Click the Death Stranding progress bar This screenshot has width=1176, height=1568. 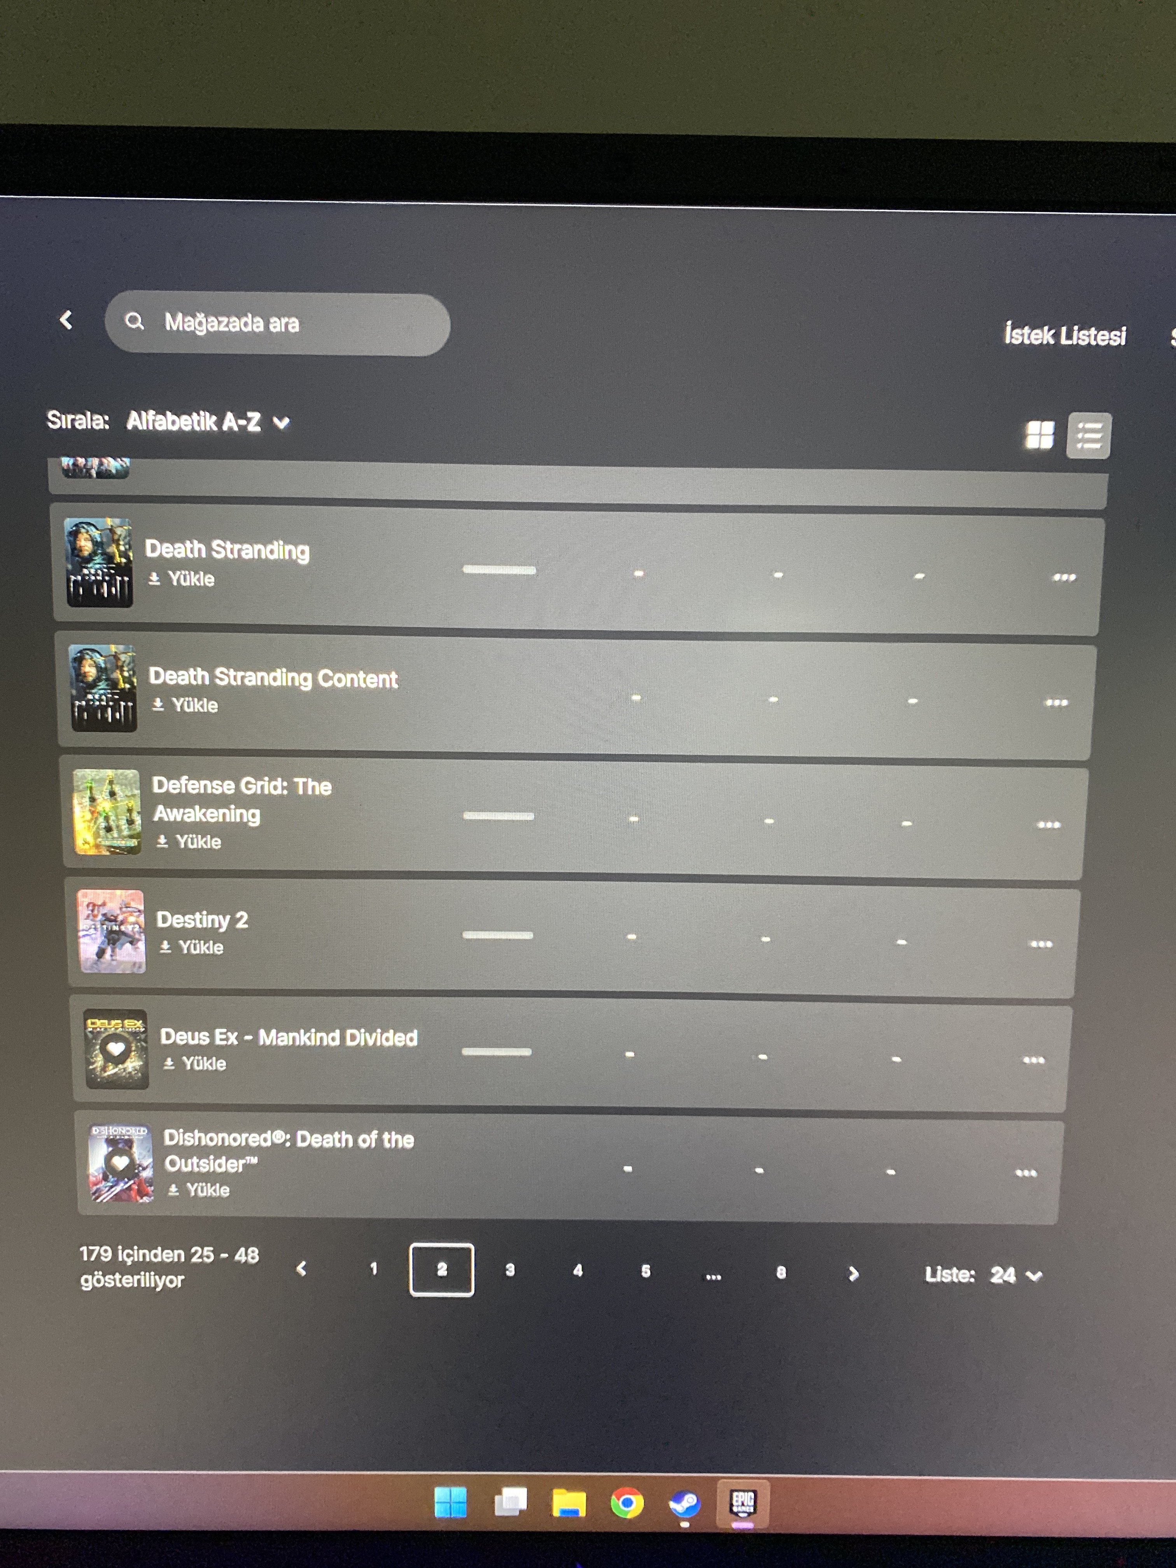(x=499, y=570)
